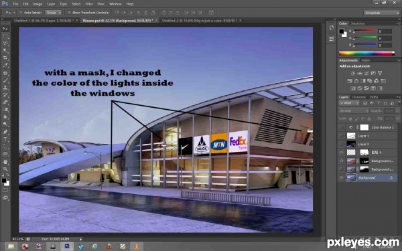Open the blend mode Normal dropdown
Screen dimensions: 402x251
coord(354,111)
